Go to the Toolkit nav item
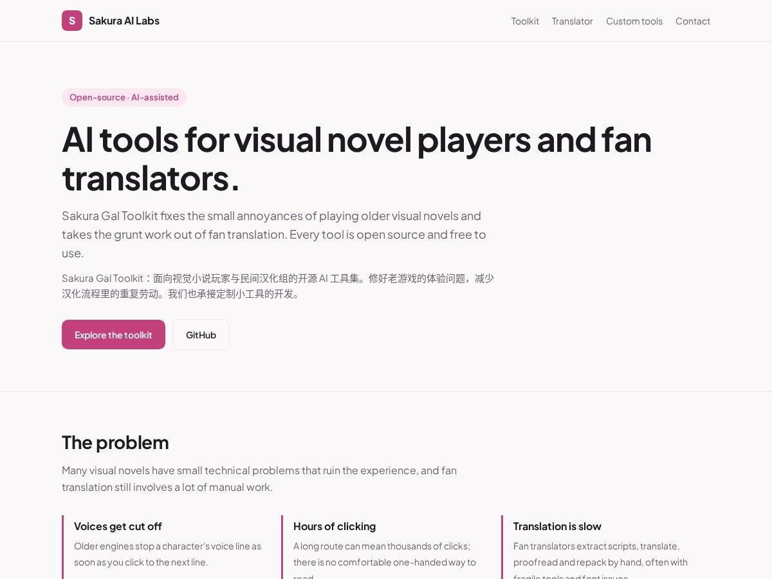 click(525, 21)
